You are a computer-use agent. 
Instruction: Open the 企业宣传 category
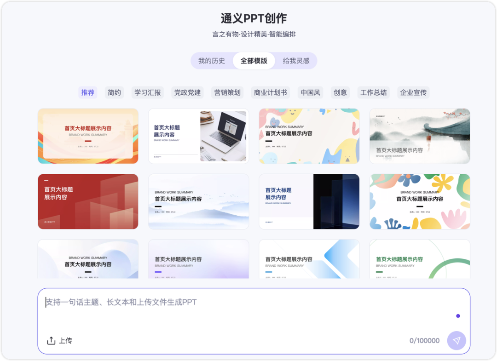413,92
